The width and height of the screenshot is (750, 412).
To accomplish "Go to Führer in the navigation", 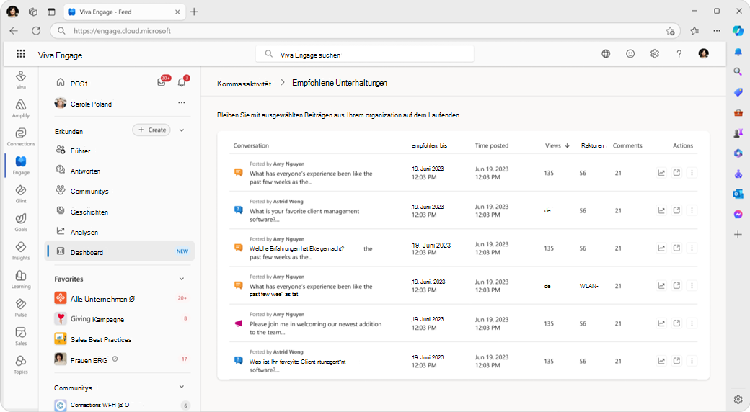I will tap(80, 151).
